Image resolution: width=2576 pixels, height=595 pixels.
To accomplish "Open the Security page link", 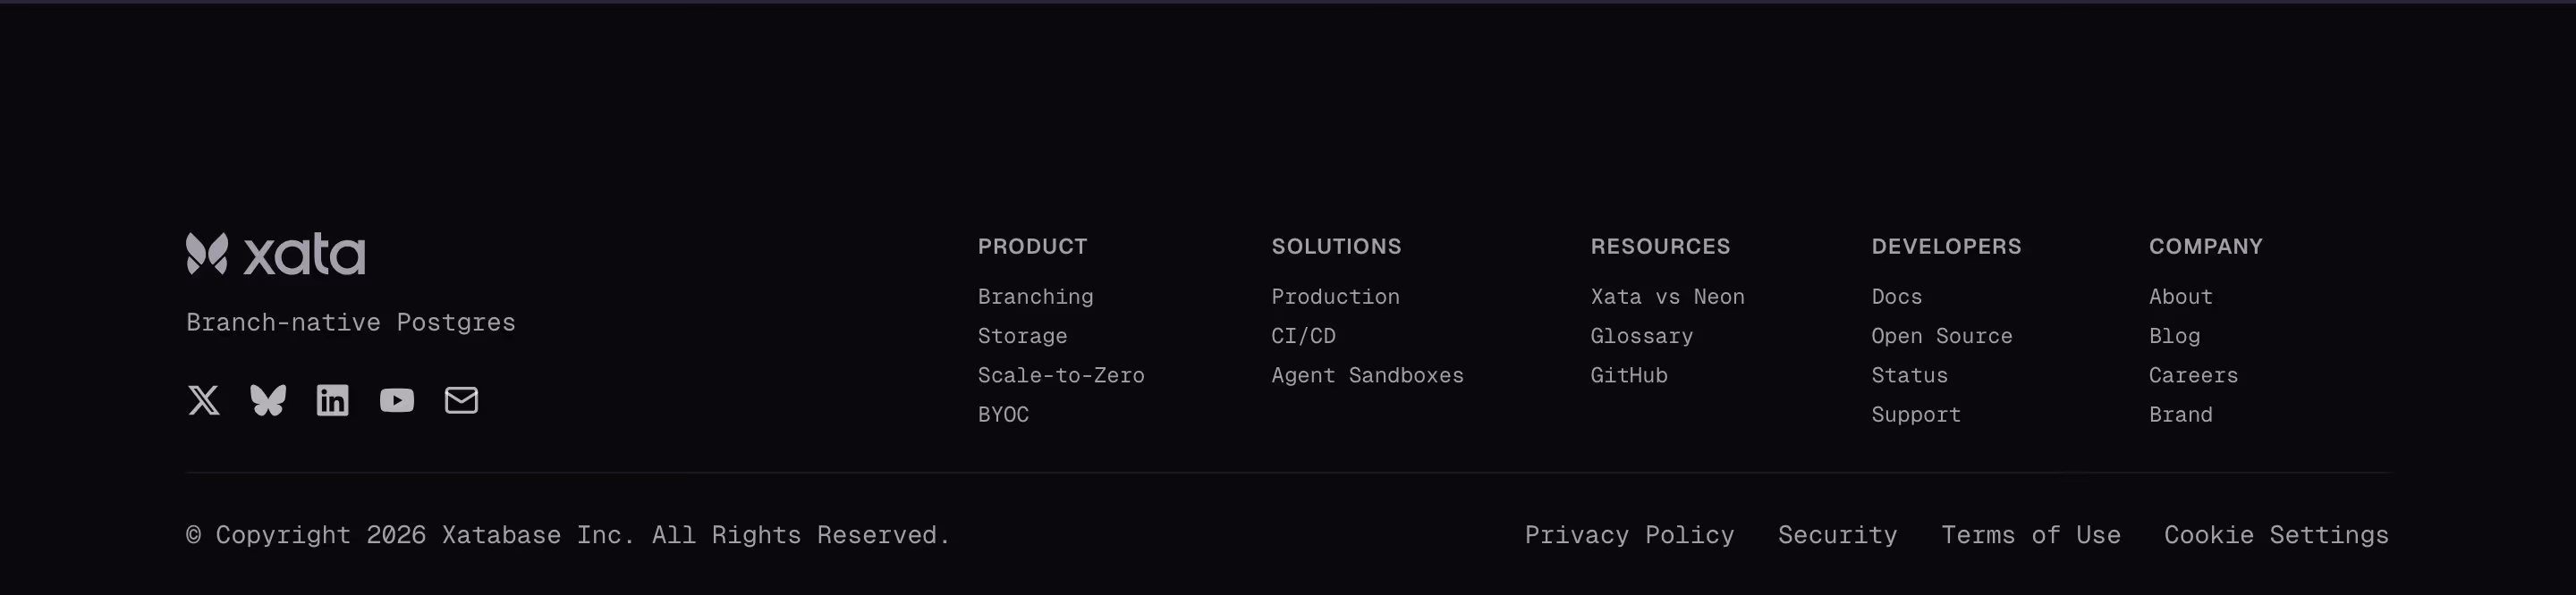I will pos(1837,535).
